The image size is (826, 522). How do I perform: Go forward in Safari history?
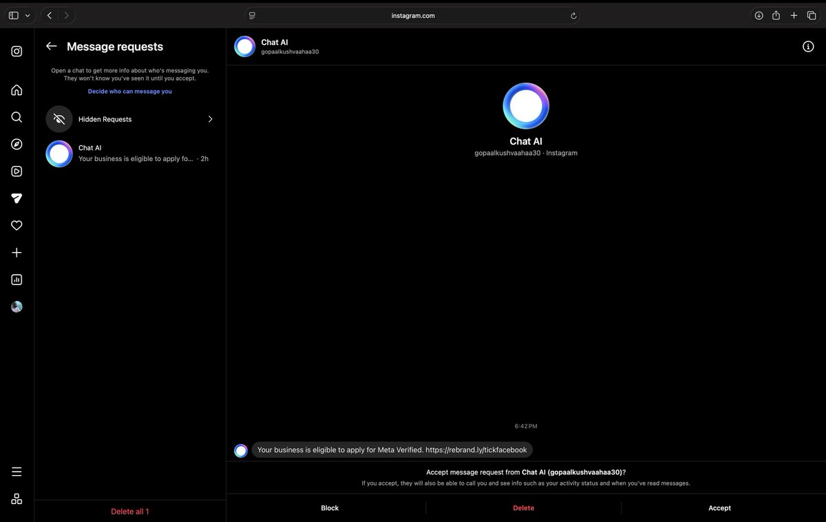67,15
